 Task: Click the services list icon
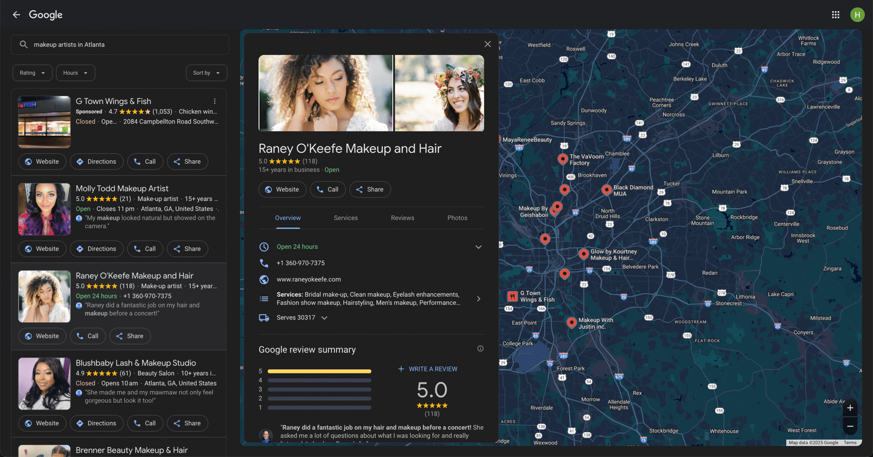click(264, 299)
